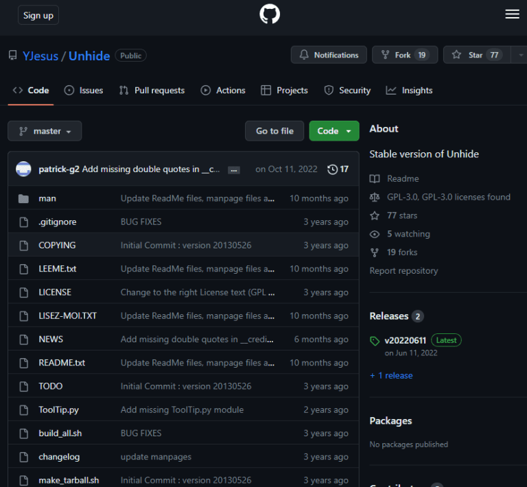527x487 pixels.
Task: Click the v20220611 release tag icon
Action: click(x=374, y=340)
